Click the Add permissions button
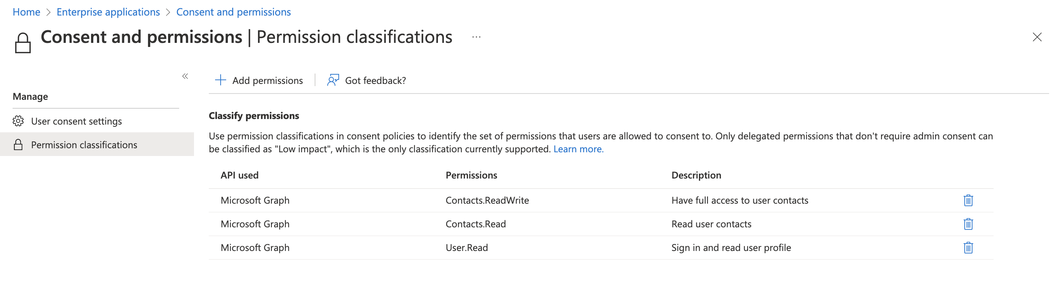The image size is (1058, 292). [267, 80]
